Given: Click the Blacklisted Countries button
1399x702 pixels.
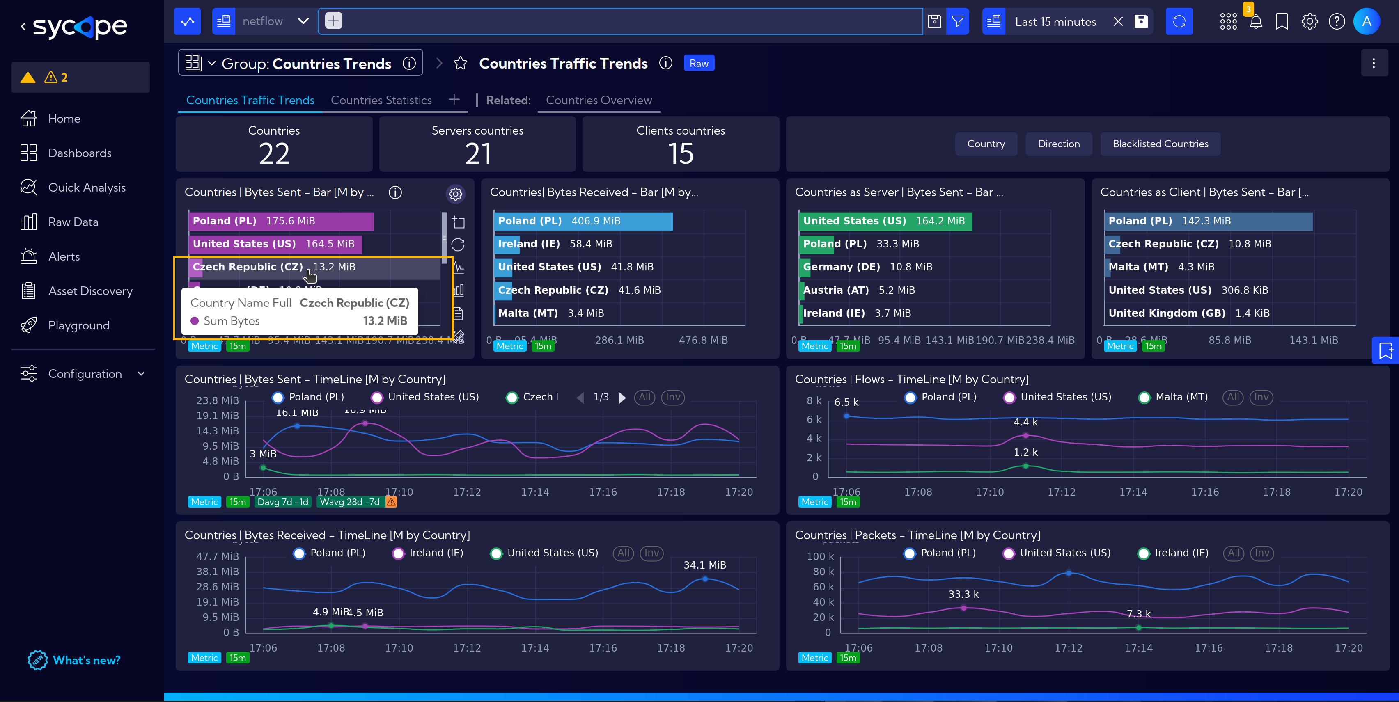Looking at the screenshot, I should click(x=1160, y=144).
